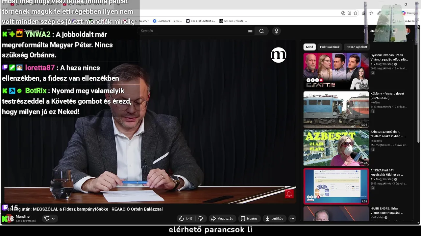421x236 pixels.
Task: Click the '135 E feliratkozó' subscriber count
Action: coord(26,221)
